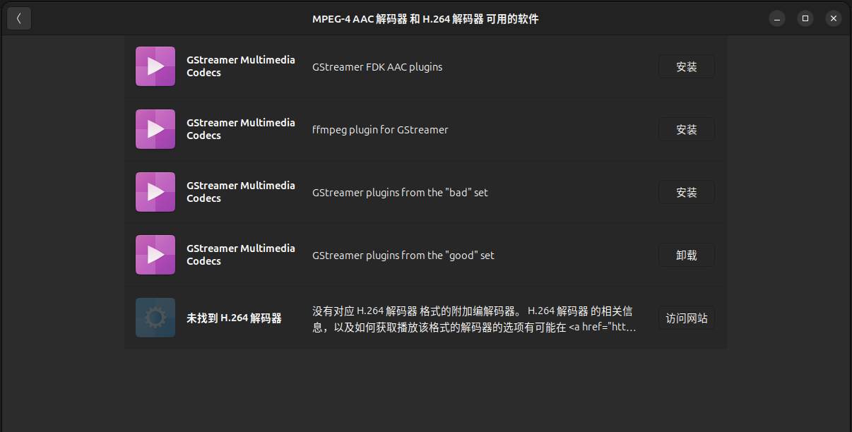Install ffmpeg plugin for GStreamer

(x=687, y=129)
